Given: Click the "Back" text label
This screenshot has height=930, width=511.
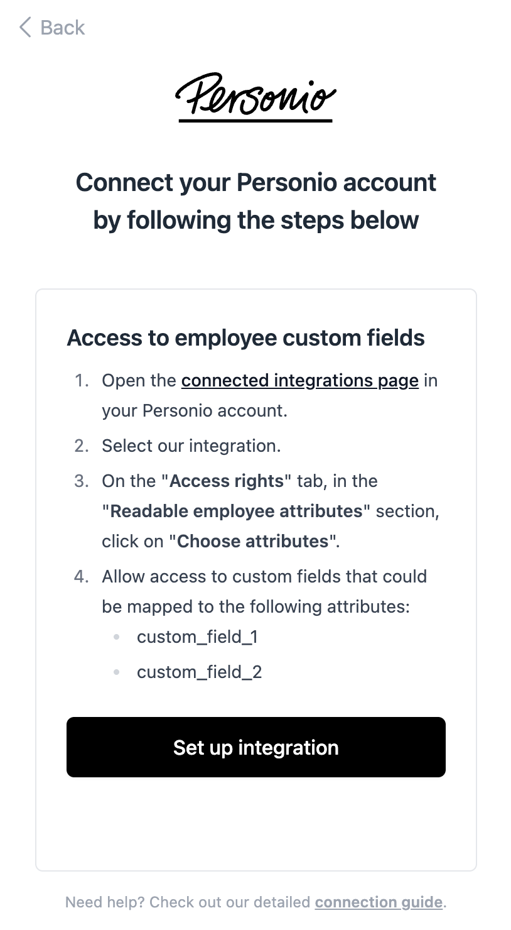Looking at the screenshot, I should (62, 28).
